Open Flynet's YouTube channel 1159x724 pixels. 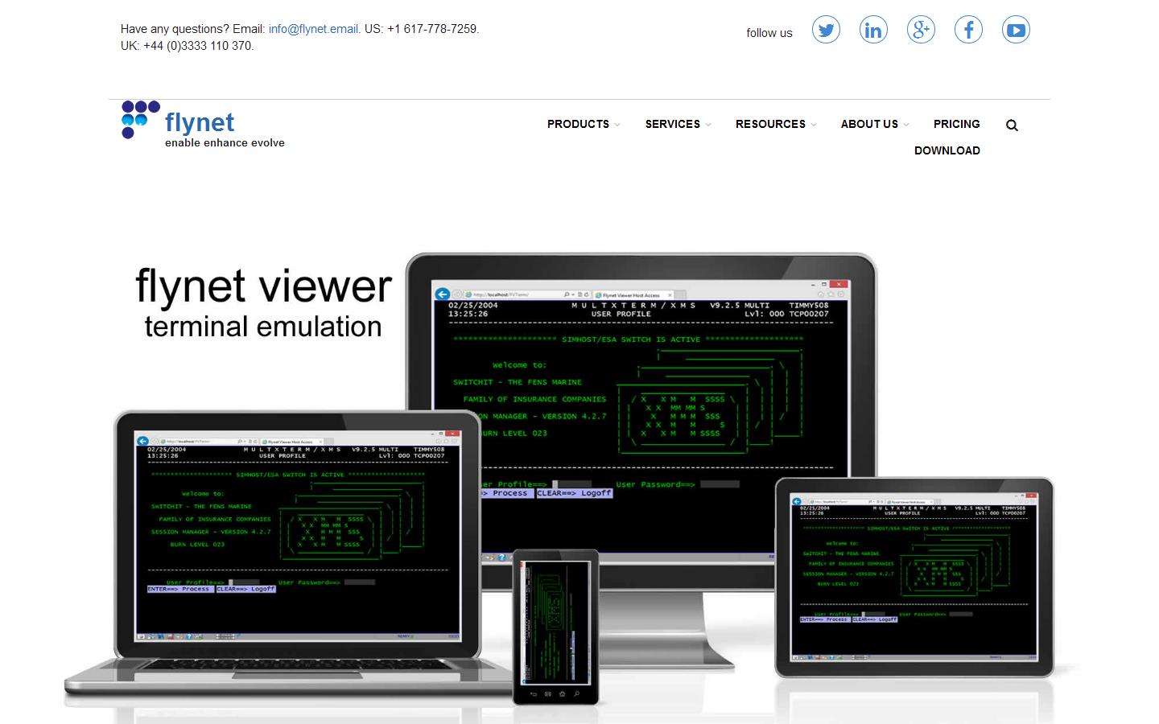(x=1016, y=30)
